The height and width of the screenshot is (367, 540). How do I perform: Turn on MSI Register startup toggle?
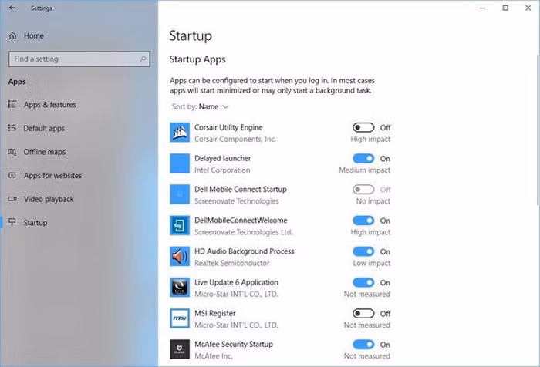[363, 314]
